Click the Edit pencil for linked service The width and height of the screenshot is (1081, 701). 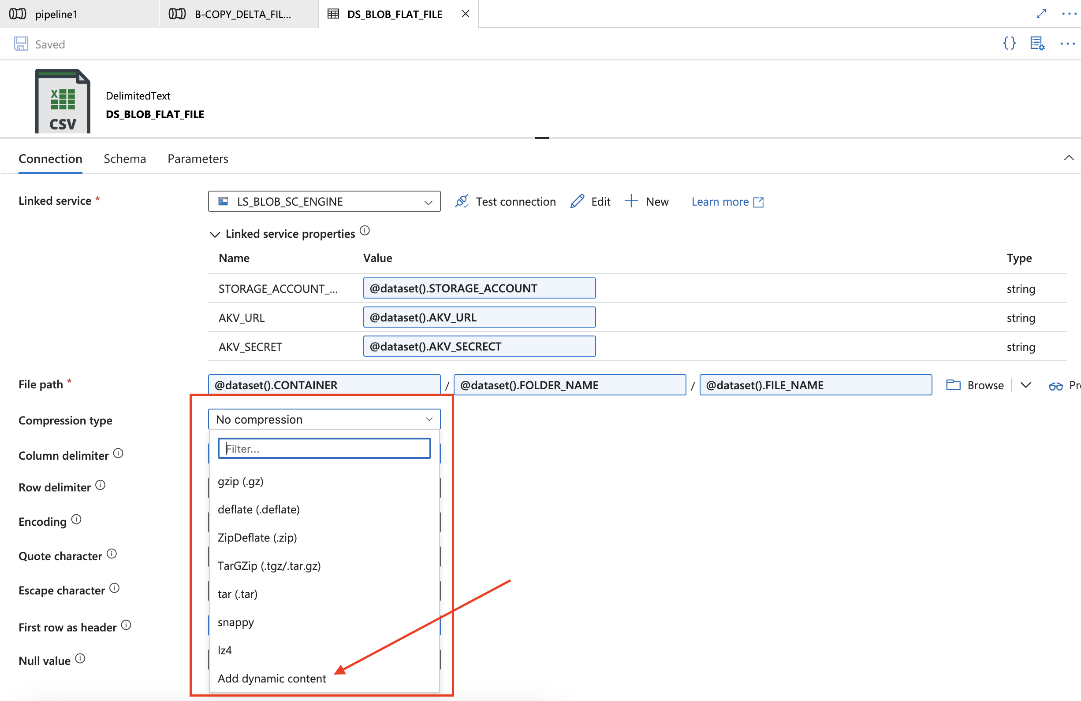pos(576,201)
